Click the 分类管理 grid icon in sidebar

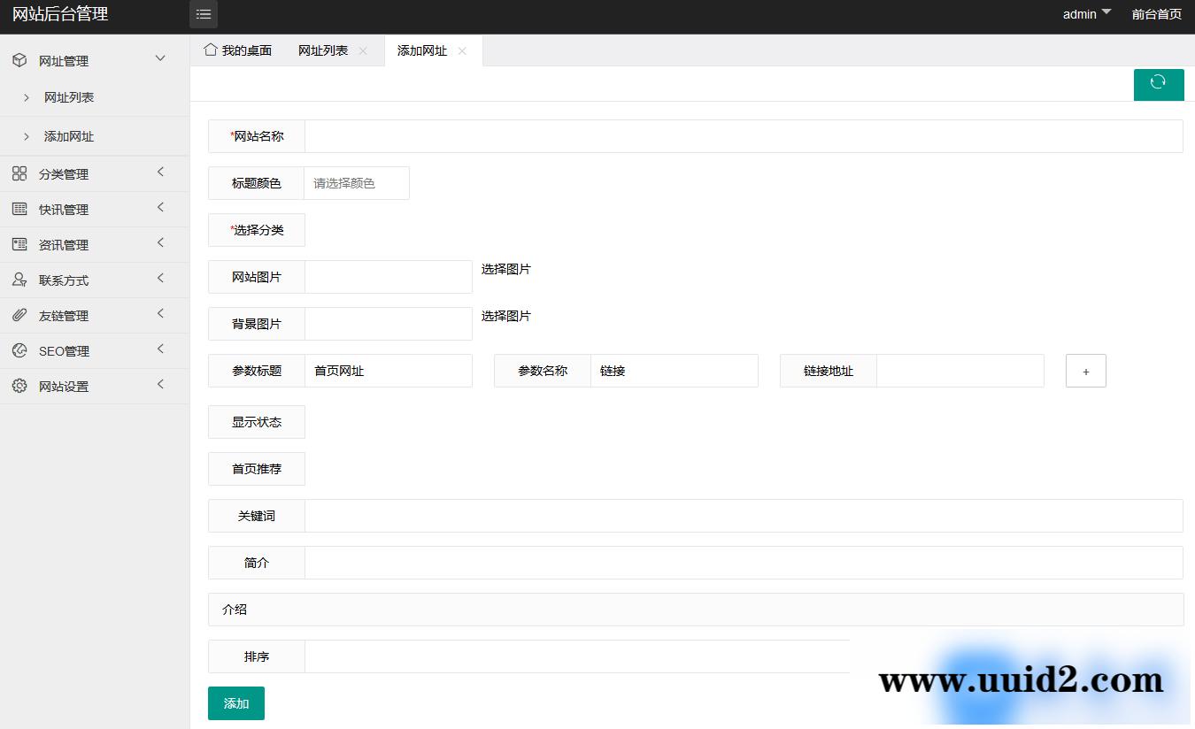[19, 173]
